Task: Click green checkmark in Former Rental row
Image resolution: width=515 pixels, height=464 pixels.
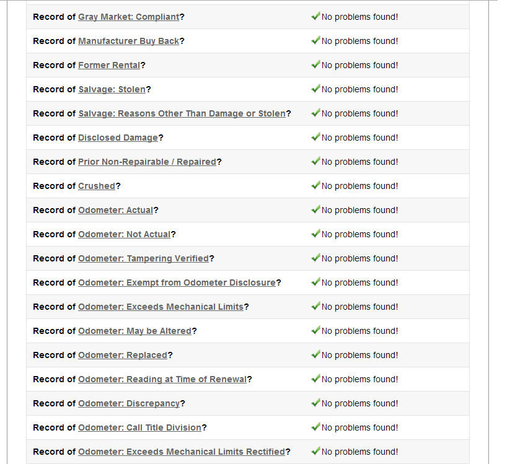Action: (x=315, y=64)
